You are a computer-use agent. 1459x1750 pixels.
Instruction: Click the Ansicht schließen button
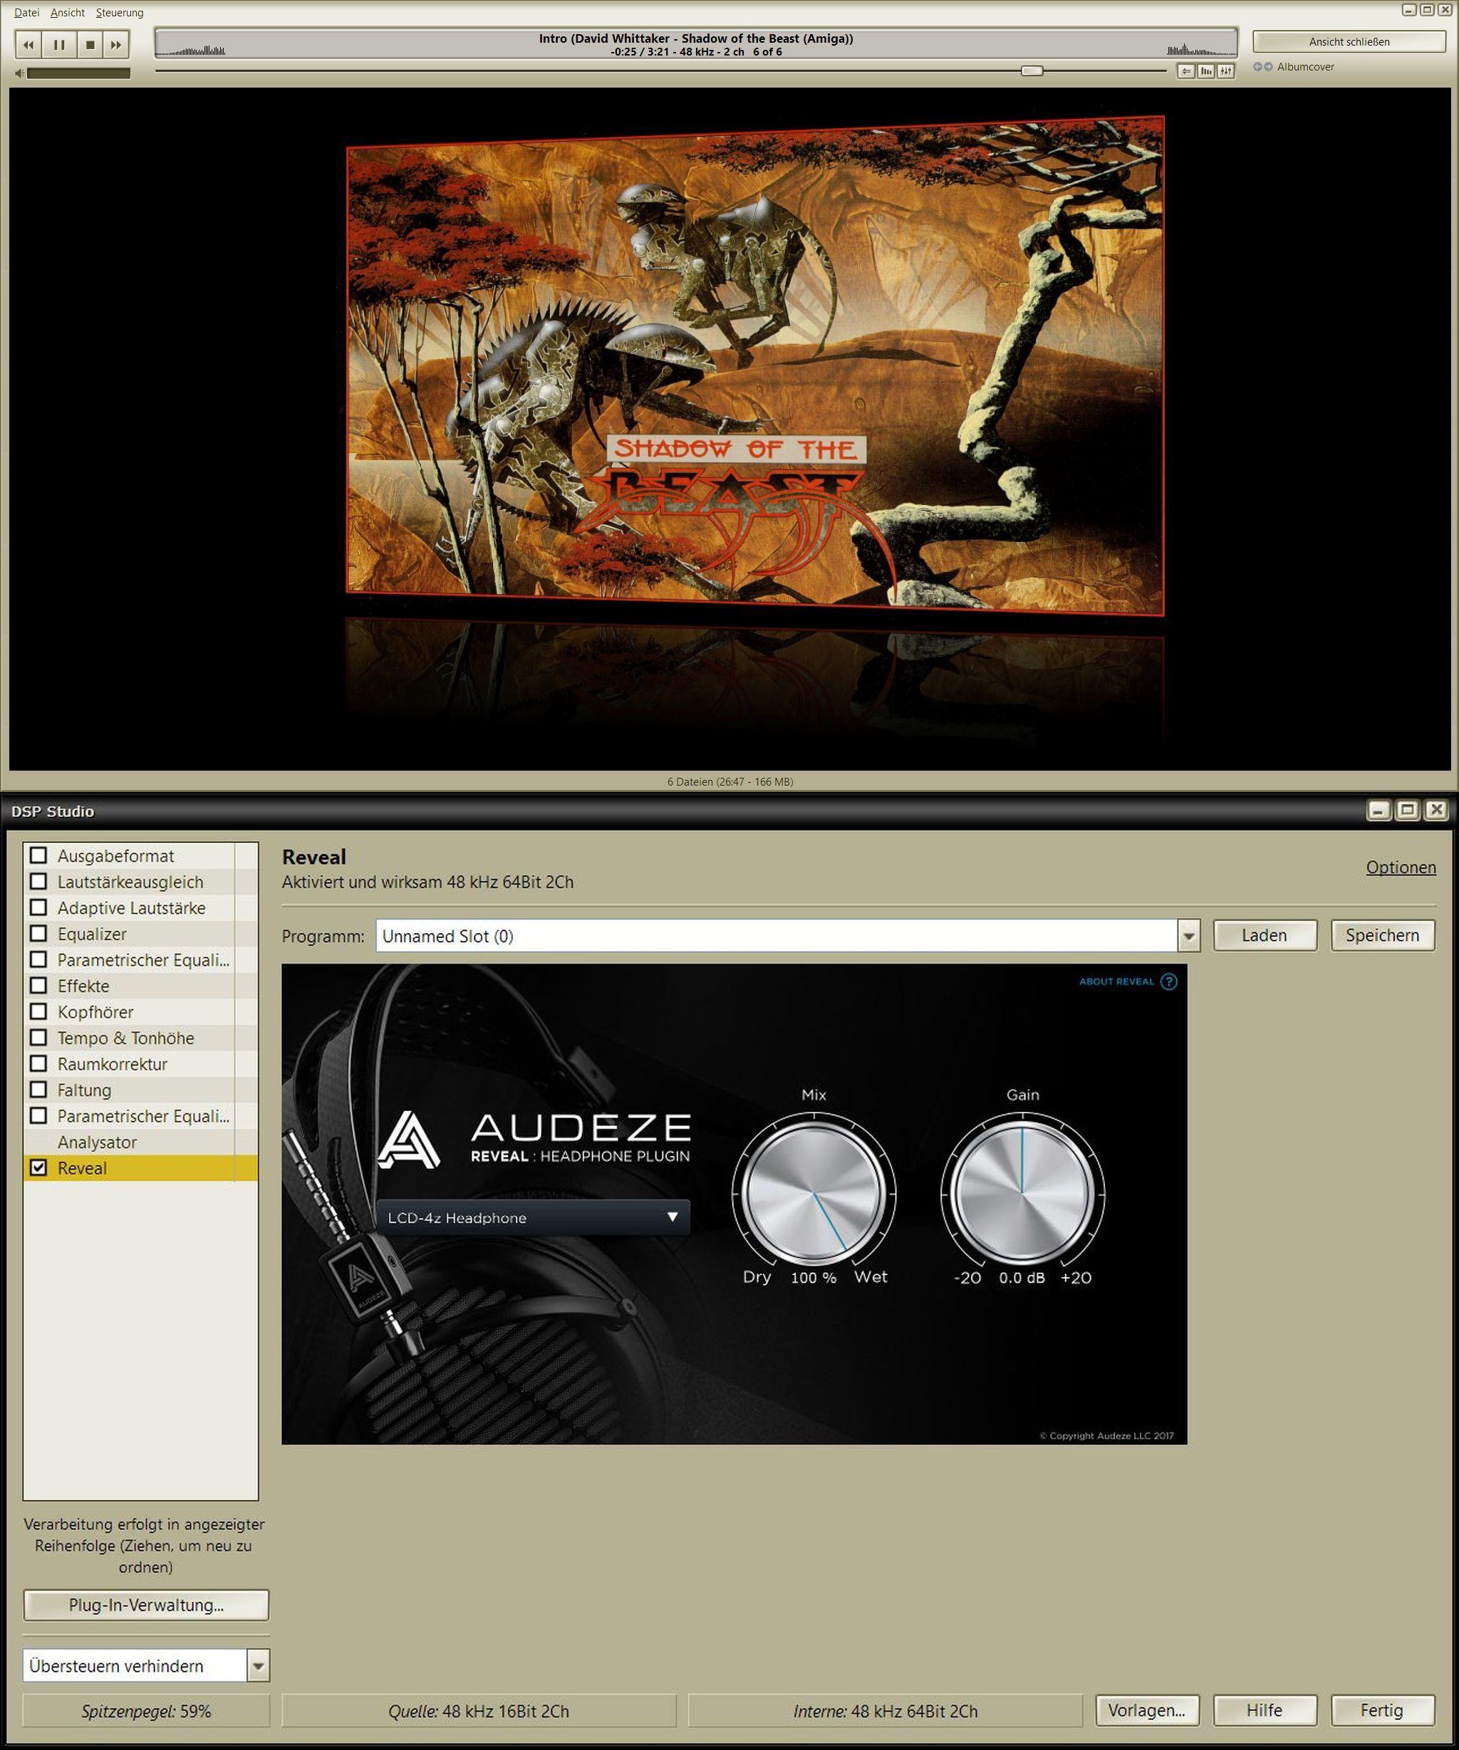point(1349,41)
